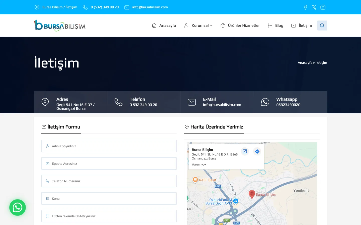This screenshot has width=361, height=225.
Task: Click the box icon beside Ürünler Hizmetler
Action: click(x=223, y=25)
